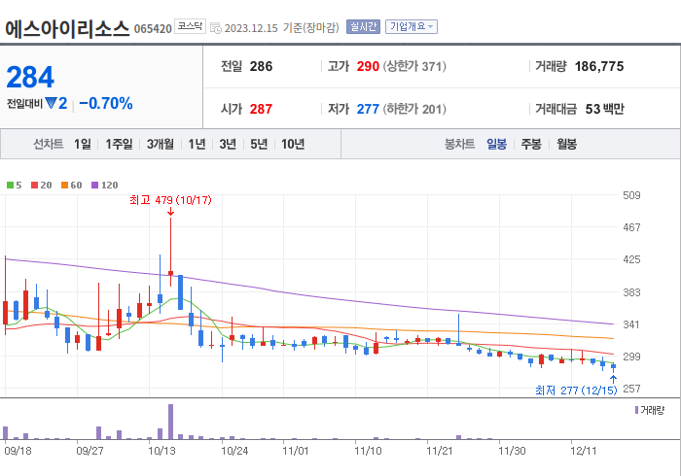
Task: Switch to 일봉 candlestick chart
Action: click(x=496, y=144)
